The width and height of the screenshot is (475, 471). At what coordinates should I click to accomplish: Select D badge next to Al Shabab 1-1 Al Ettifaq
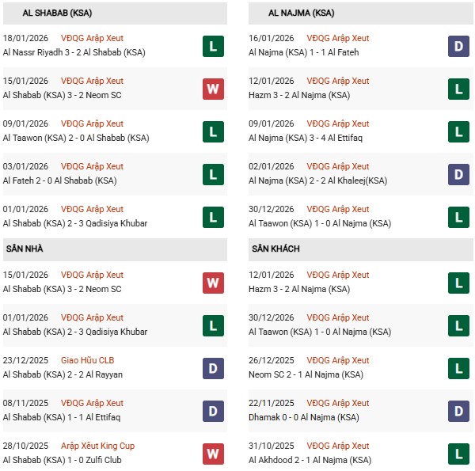point(211,411)
